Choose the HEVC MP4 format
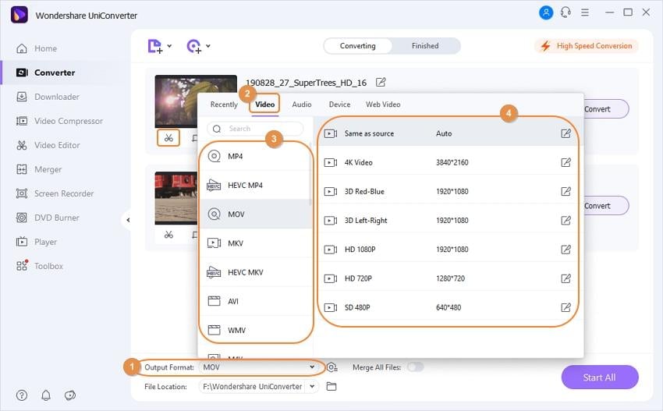Viewport: 663px width, 411px height. click(x=255, y=185)
